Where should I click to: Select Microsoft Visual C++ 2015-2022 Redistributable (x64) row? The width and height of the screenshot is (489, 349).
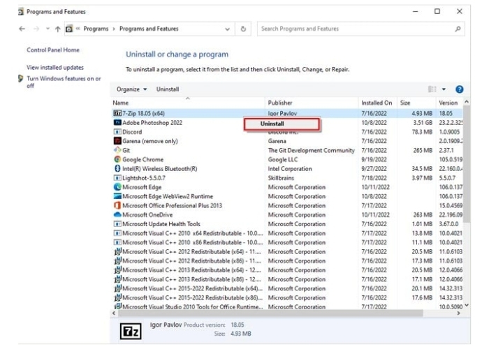point(287,288)
